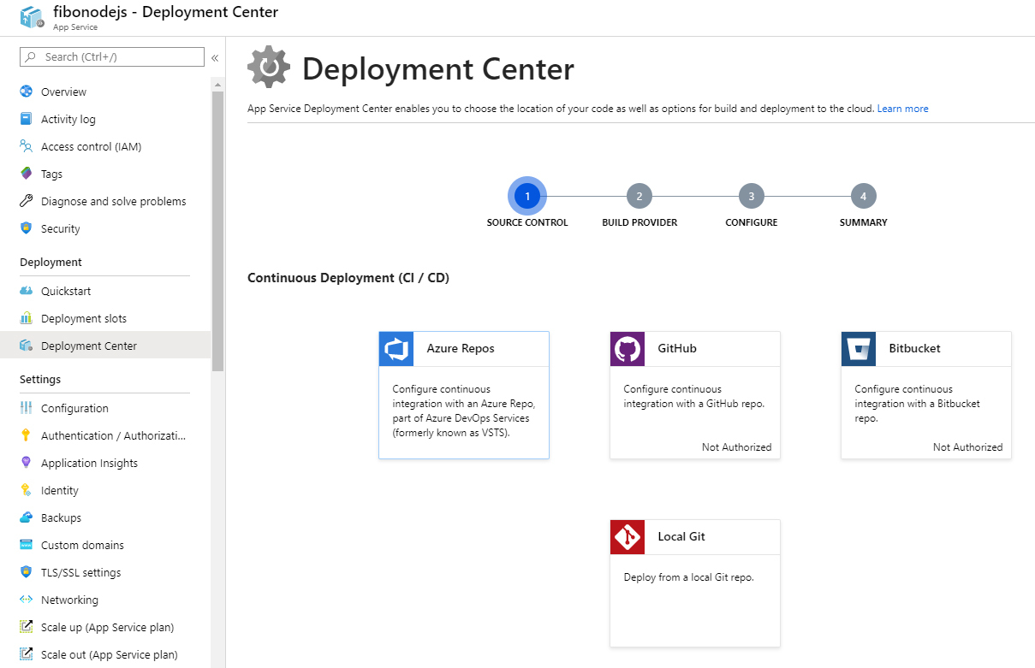
Task: Open the Learn more link
Action: [x=902, y=109]
